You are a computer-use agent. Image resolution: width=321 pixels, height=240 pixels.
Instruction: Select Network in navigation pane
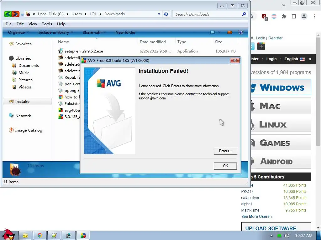pos(20,116)
